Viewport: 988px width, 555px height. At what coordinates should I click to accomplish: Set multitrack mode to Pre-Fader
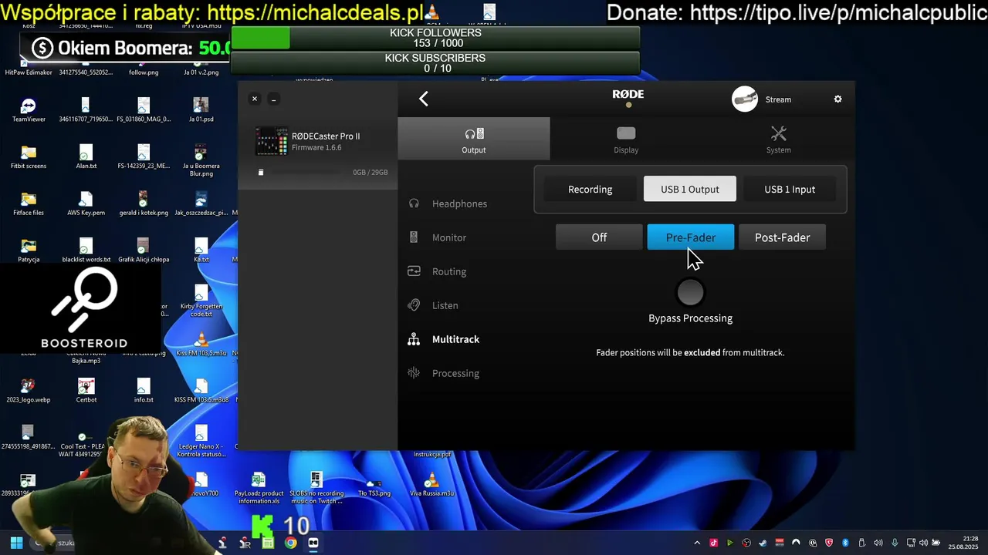pyautogui.click(x=690, y=237)
